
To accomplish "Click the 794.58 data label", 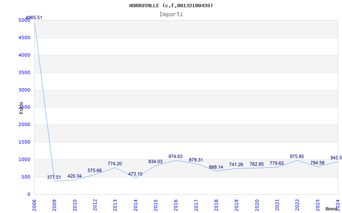I will coord(317,163).
